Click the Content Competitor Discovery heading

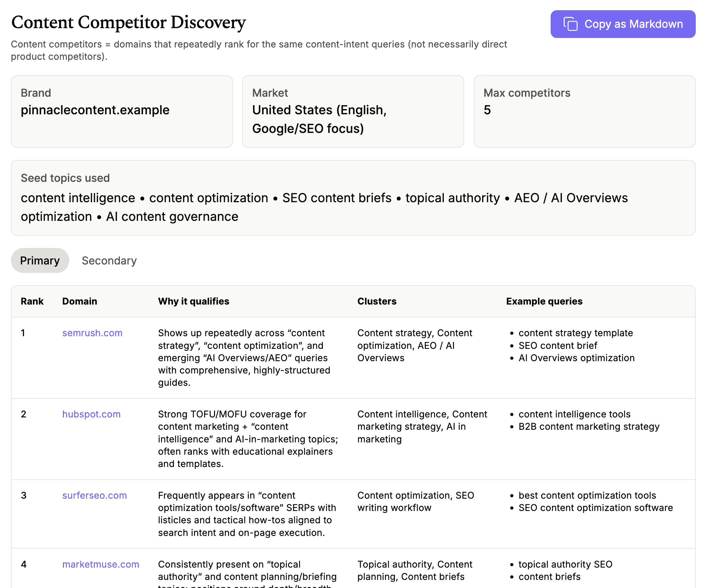tap(129, 22)
